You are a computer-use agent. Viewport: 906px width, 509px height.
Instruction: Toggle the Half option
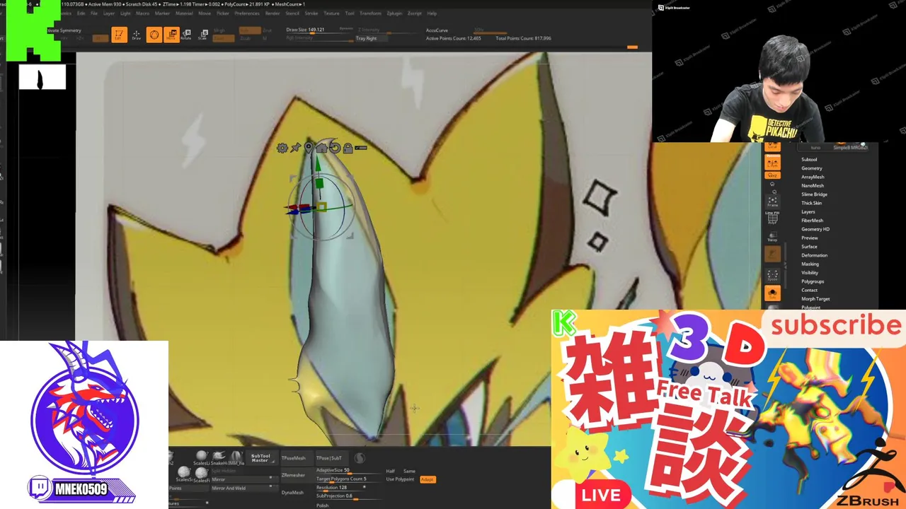pos(391,471)
